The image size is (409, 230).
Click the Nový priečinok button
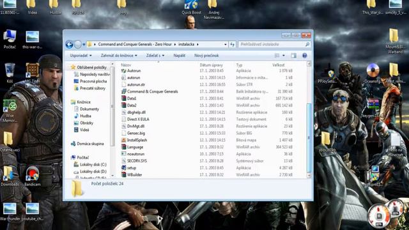[206, 56]
